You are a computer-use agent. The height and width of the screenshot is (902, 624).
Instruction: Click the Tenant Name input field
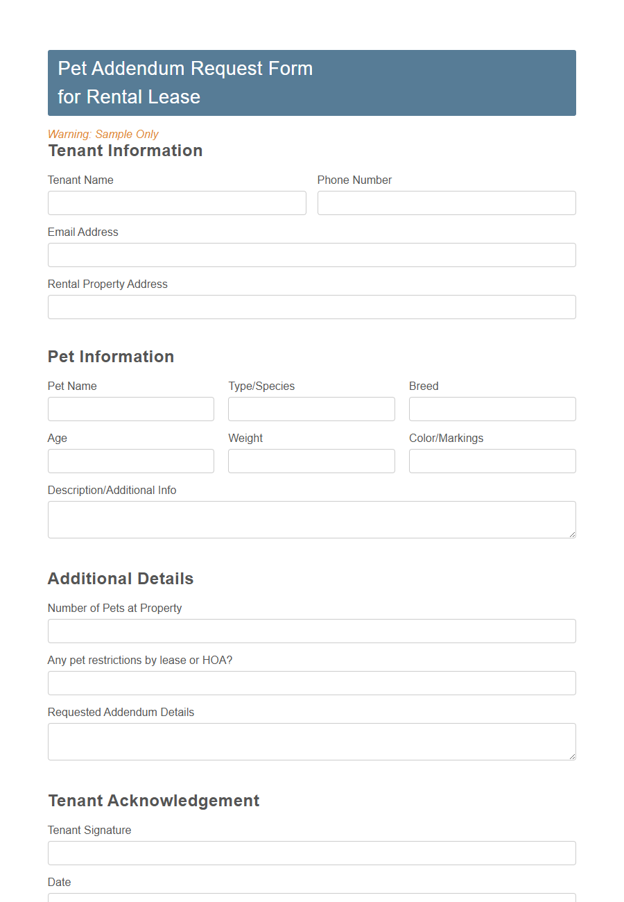click(177, 203)
